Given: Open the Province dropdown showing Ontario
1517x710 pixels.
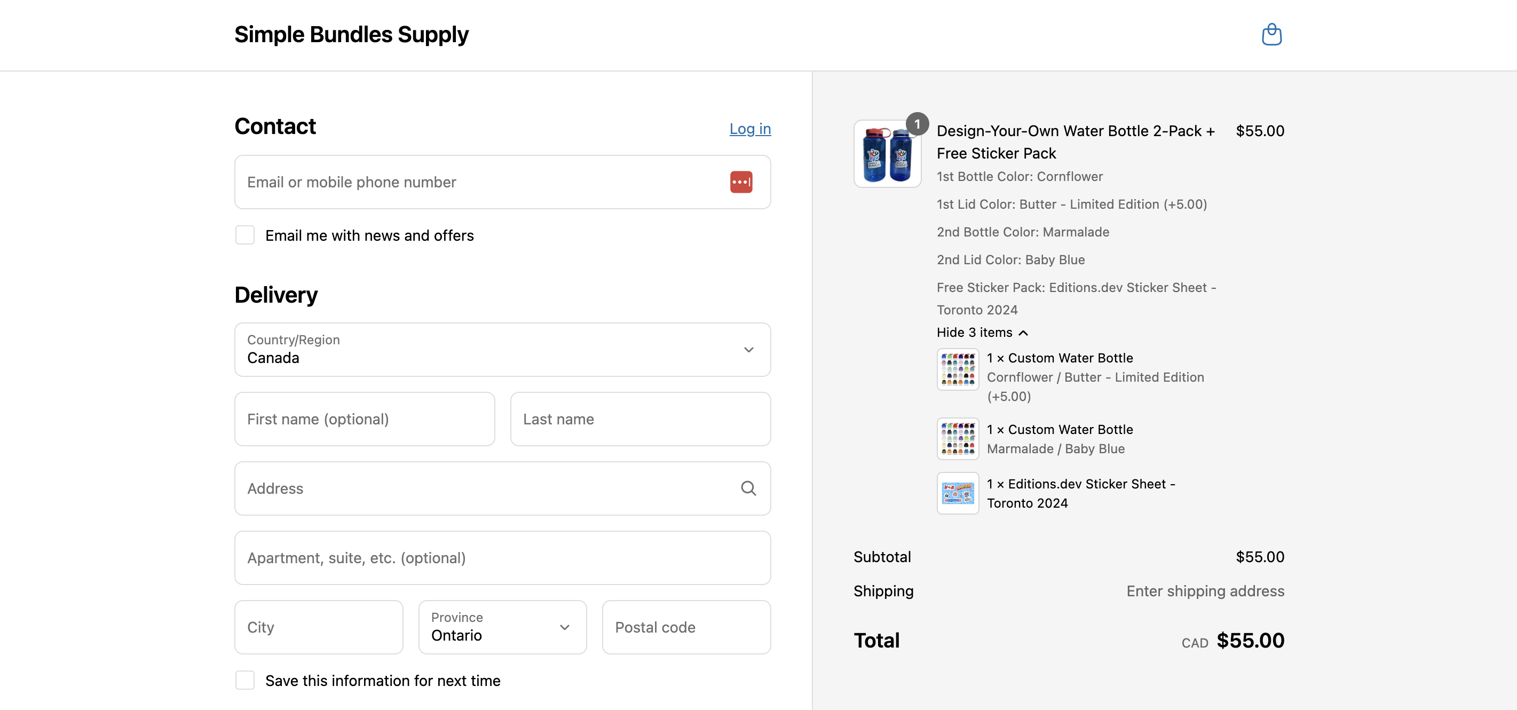Looking at the screenshot, I should [502, 627].
